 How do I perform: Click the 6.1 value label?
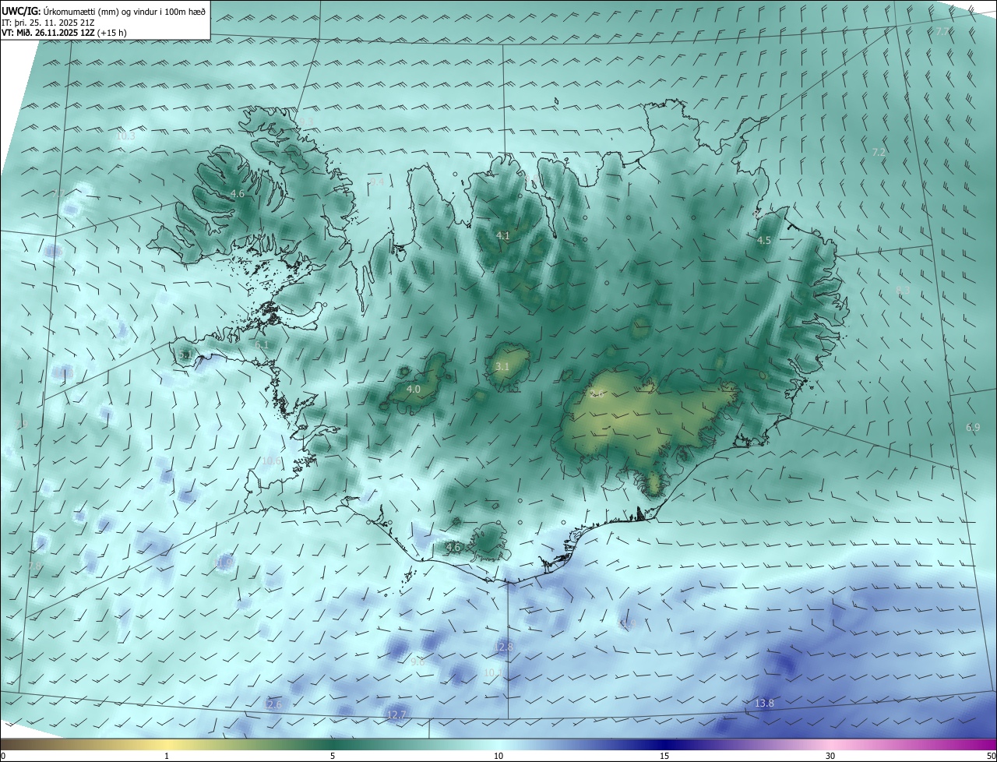[x=262, y=344]
